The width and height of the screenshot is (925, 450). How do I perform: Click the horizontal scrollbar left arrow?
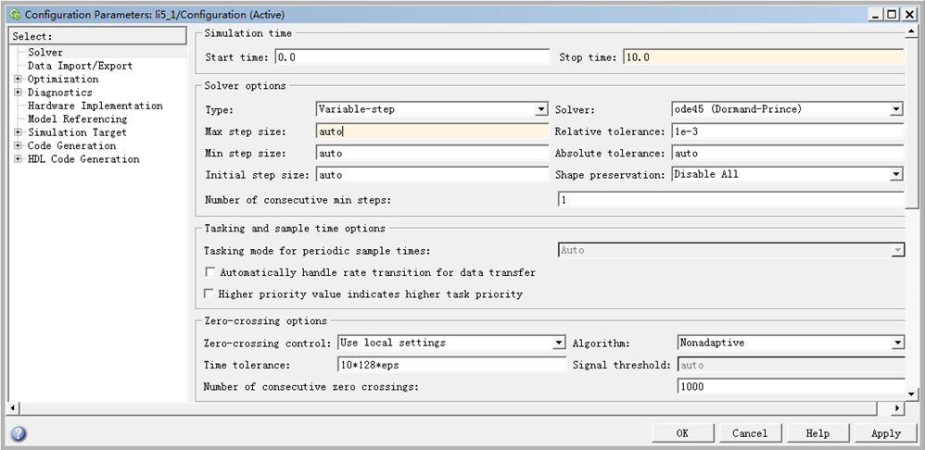(x=14, y=407)
